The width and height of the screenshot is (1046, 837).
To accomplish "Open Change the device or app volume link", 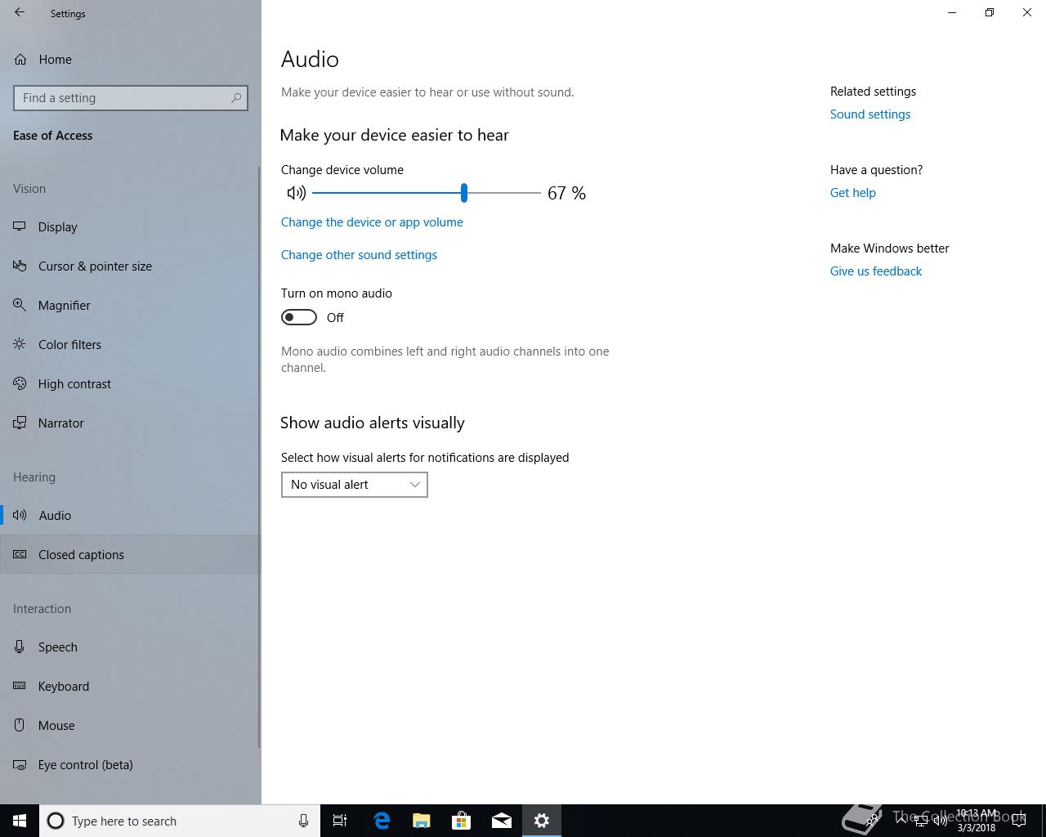I will tap(372, 222).
